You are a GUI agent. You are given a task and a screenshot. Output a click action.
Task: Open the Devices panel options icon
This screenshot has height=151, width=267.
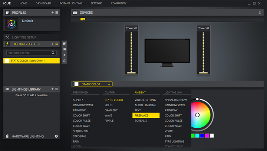pos(260,13)
